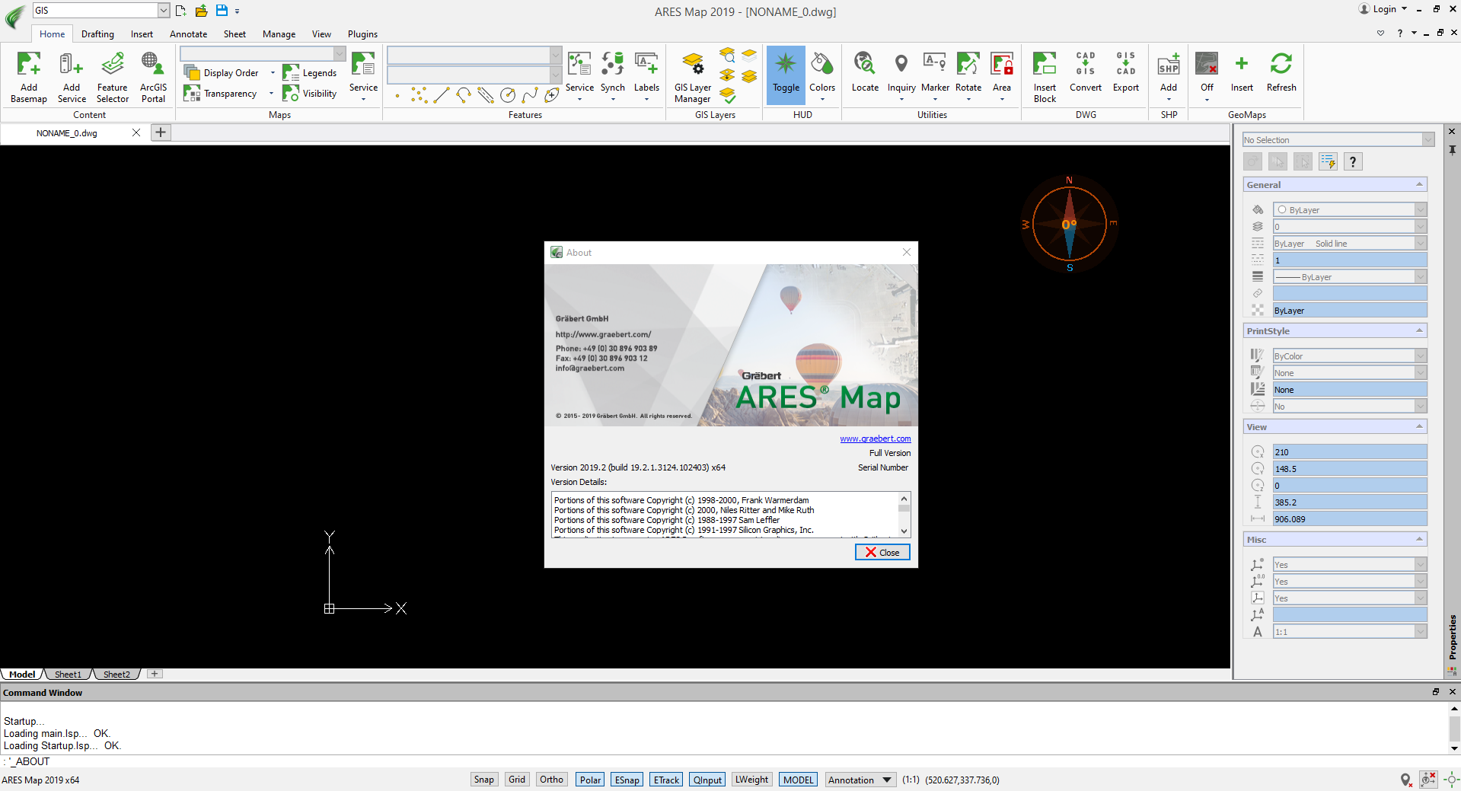Open the GIS Layer Manager

pyautogui.click(x=692, y=65)
